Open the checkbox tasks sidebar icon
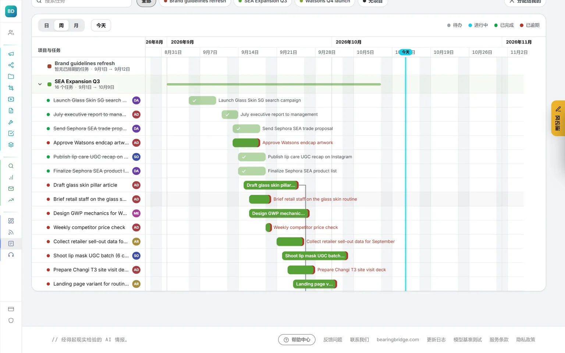The width and height of the screenshot is (565, 353). (x=11, y=133)
